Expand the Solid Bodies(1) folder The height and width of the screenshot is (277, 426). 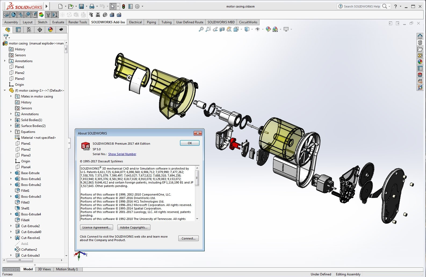(x=11, y=120)
